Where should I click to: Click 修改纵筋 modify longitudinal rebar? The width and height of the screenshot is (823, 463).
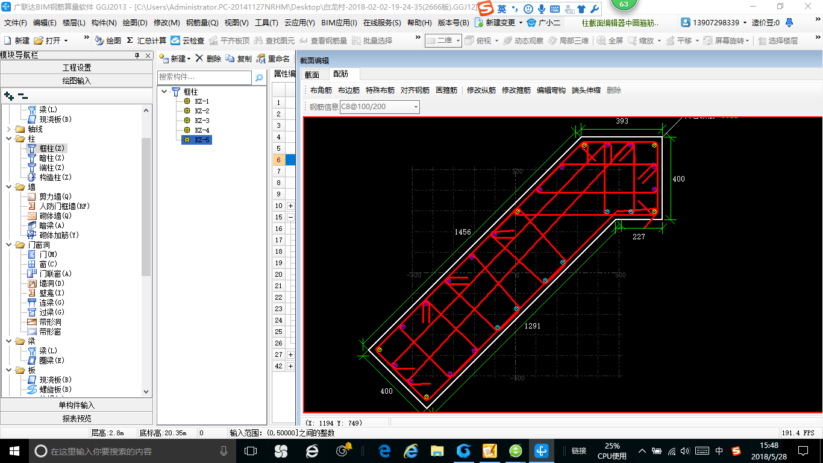[481, 90]
